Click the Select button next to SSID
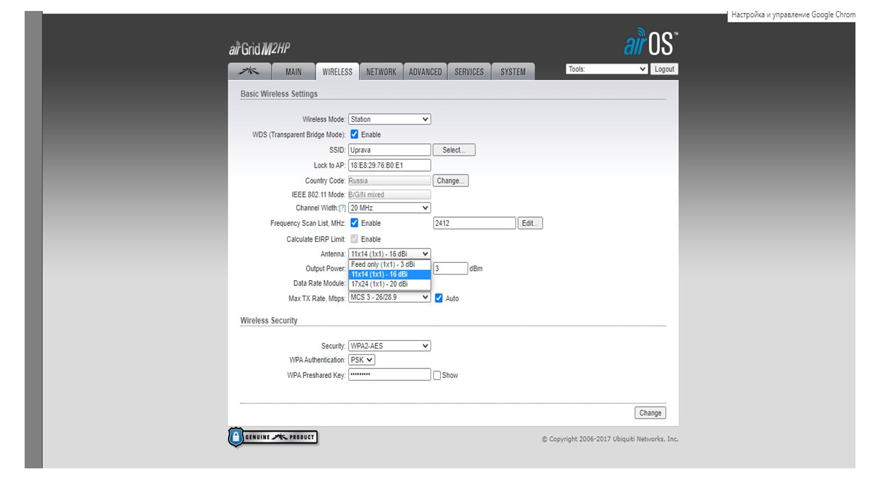This screenshot has height=493, width=876. [x=454, y=150]
